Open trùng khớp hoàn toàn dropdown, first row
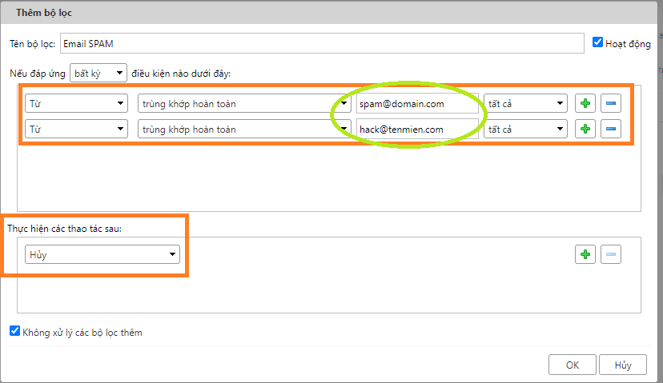 [x=244, y=103]
